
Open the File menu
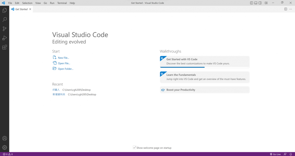[x=10, y=3]
